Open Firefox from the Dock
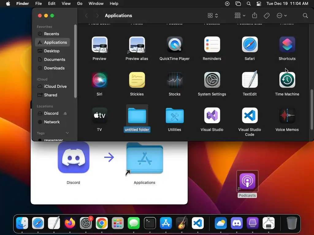Image resolution: width=314 pixels, height=235 pixels. [70, 223]
